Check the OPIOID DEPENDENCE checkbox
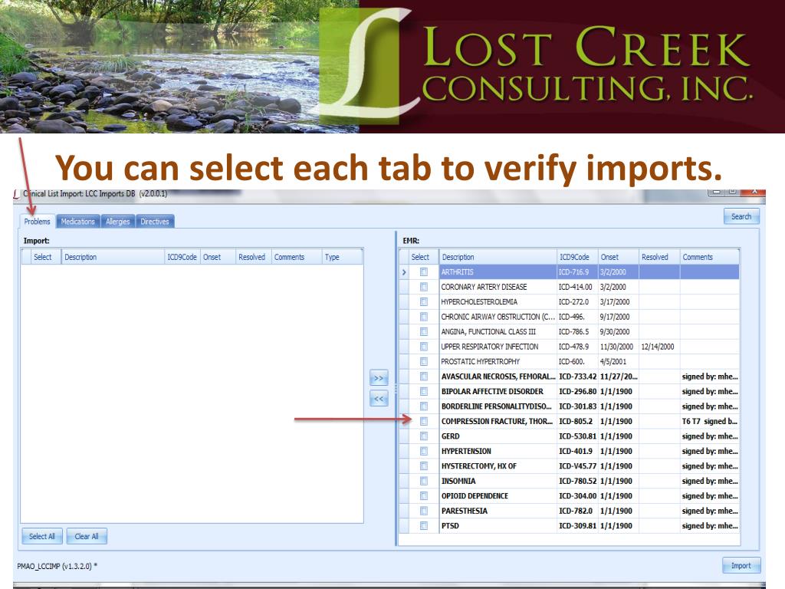This screenshot has width=785, height=589. pos(423,496)
